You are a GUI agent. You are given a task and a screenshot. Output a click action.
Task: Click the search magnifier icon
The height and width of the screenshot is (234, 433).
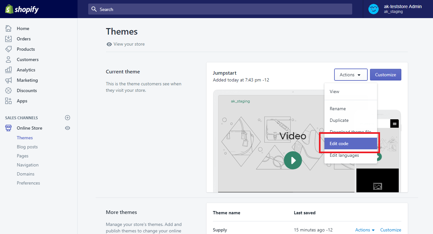(94, 9)
